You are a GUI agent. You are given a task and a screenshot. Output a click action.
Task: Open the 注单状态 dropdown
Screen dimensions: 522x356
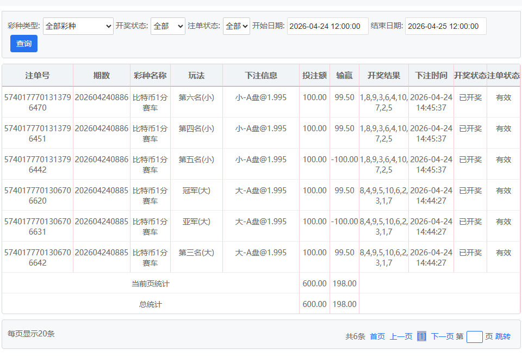(236, 26)
